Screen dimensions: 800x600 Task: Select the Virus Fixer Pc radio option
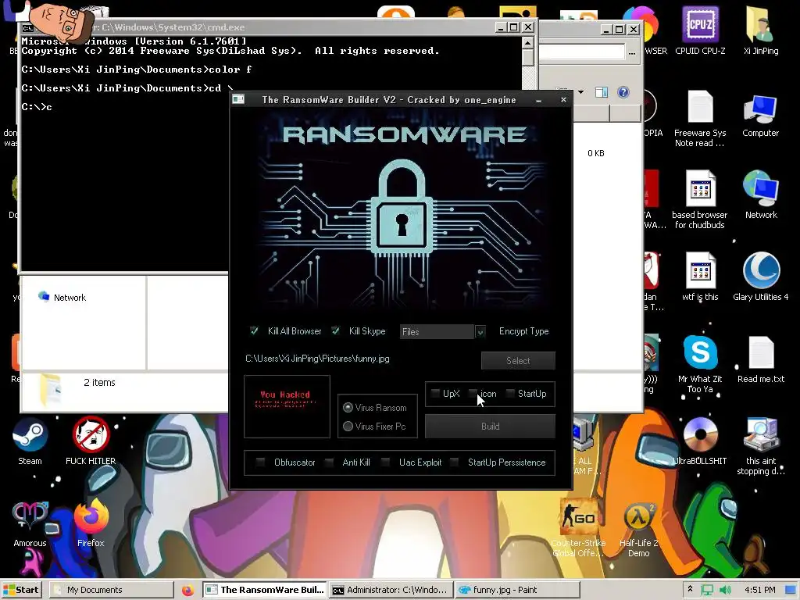[348, 426]
